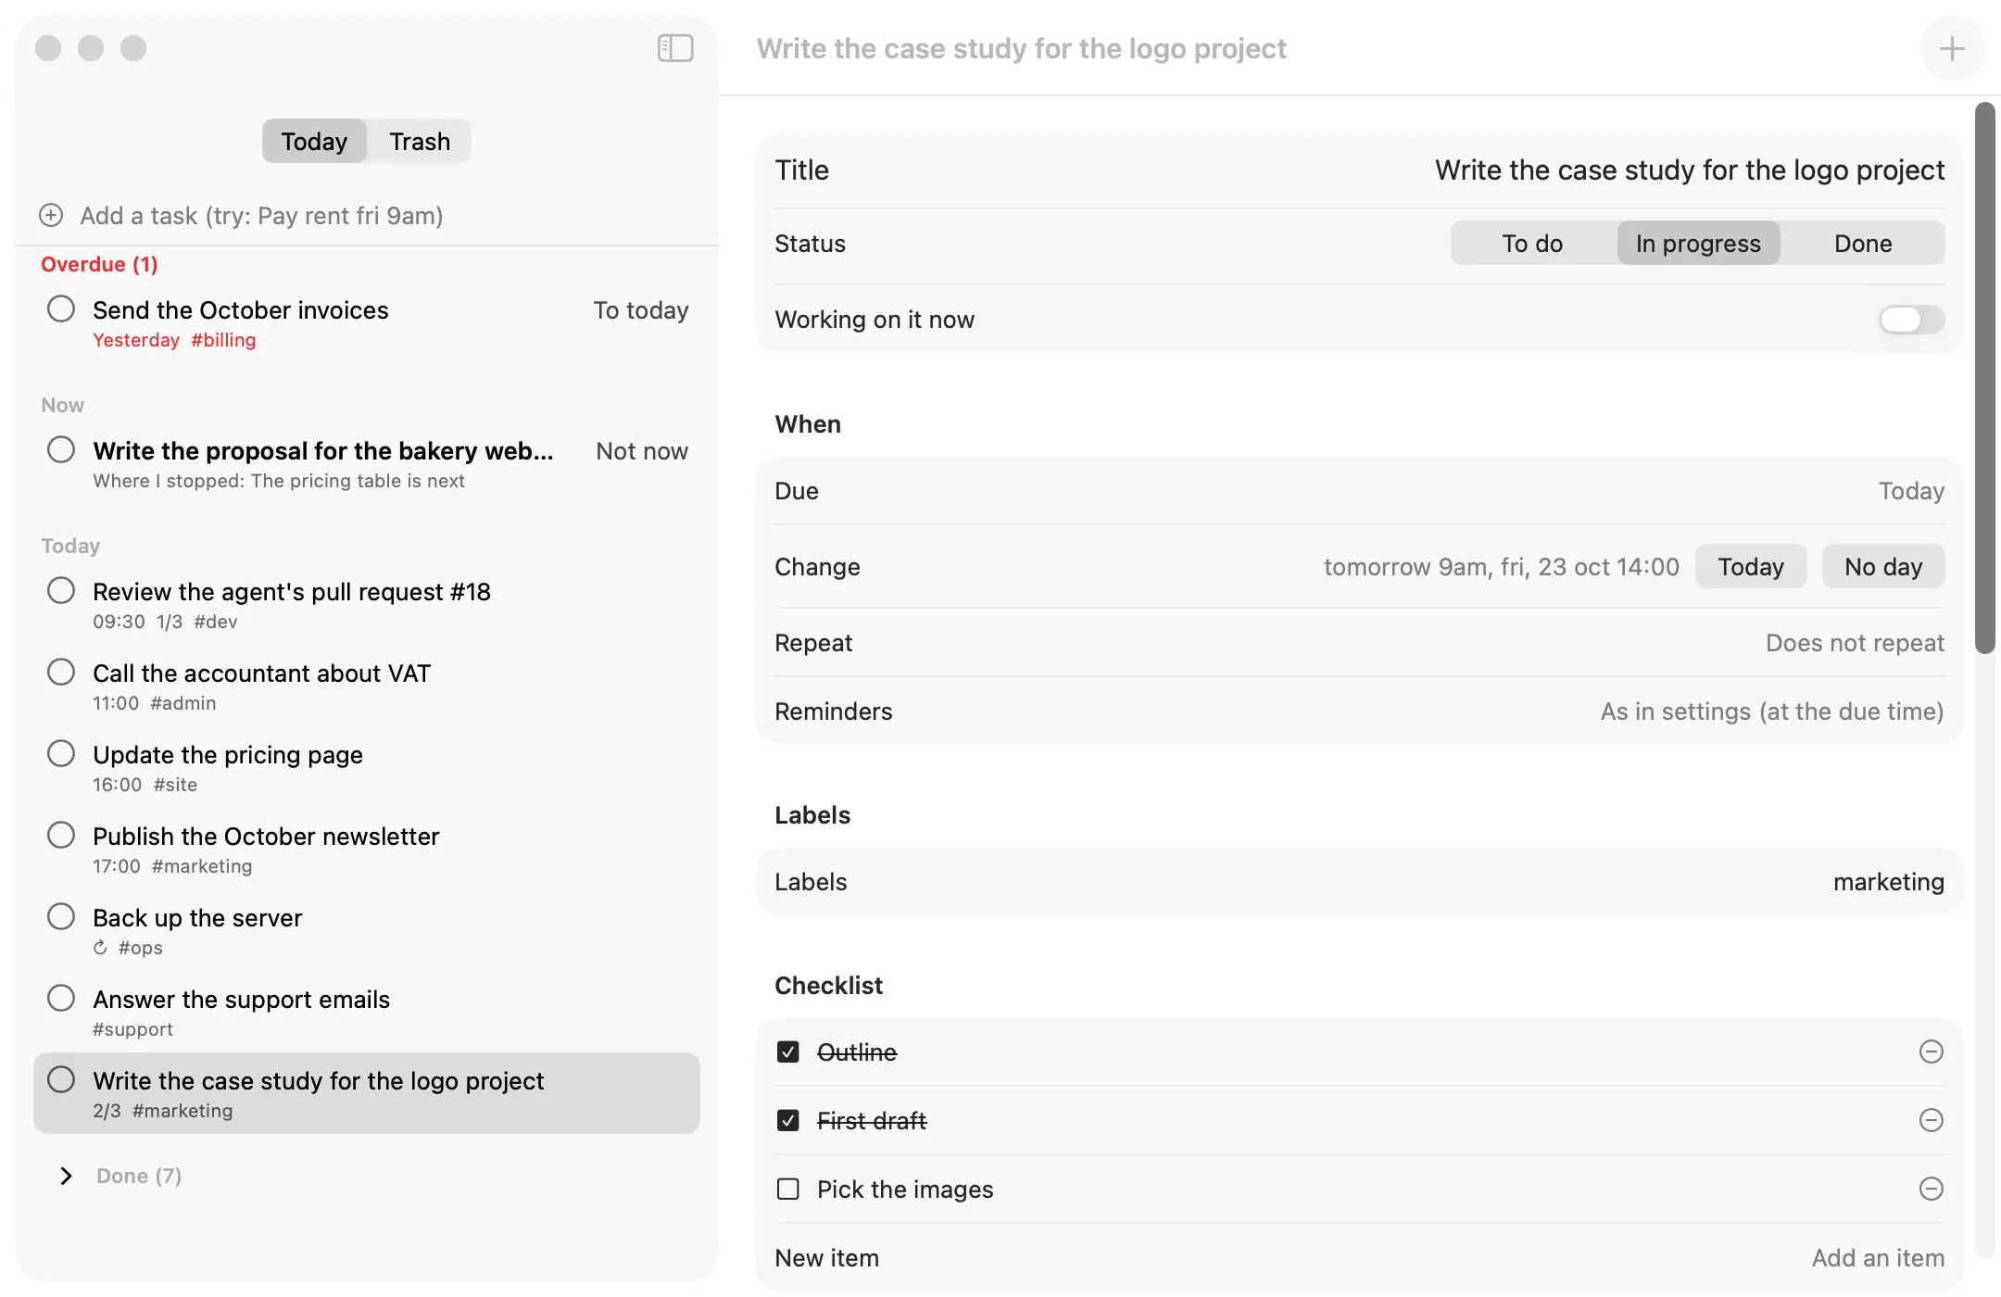Click To today on overdue invoice task

pyautogui.click(x=641, y=310)
